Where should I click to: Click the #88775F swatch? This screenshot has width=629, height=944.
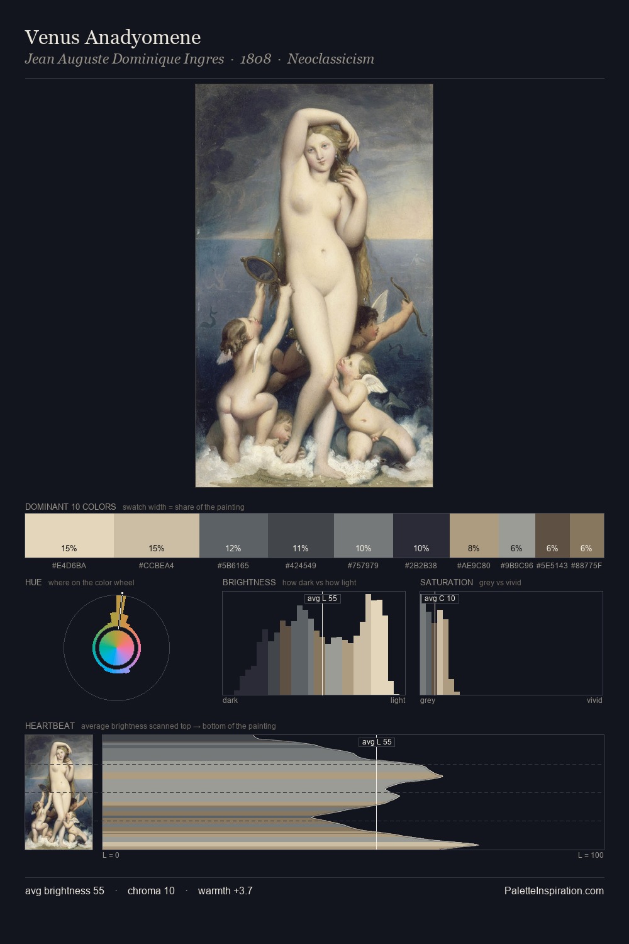[587, 536]
